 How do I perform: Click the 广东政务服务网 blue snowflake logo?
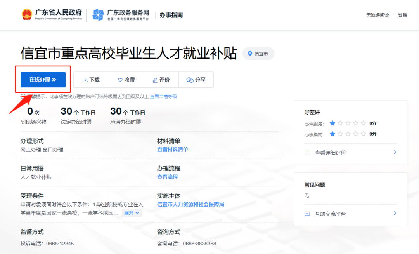point(98,15)
